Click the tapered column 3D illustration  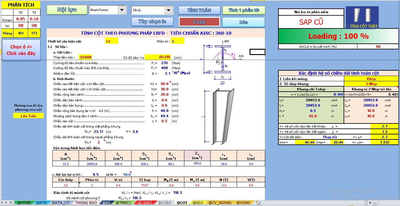coord(219,117)
